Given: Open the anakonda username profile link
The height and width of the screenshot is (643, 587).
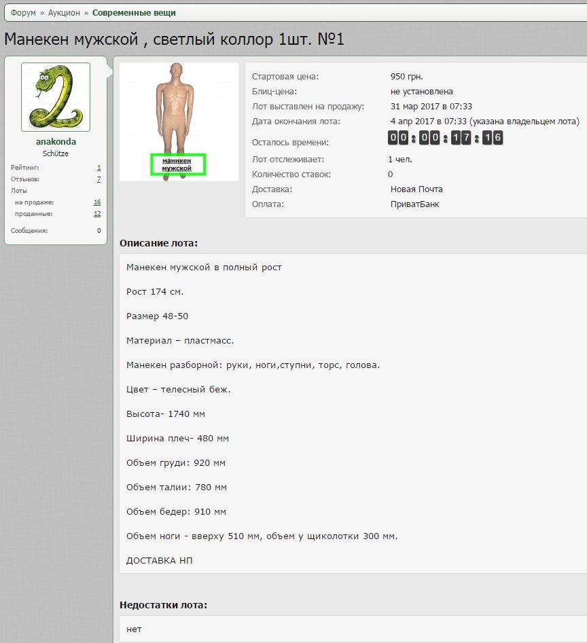Looking at the screenshot, I should coord(56,142).
